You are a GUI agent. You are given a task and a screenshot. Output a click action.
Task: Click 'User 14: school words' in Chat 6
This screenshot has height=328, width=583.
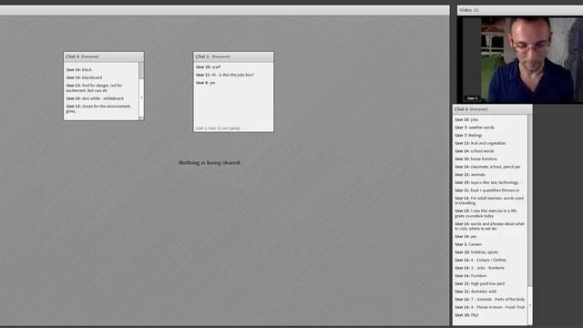475,151
